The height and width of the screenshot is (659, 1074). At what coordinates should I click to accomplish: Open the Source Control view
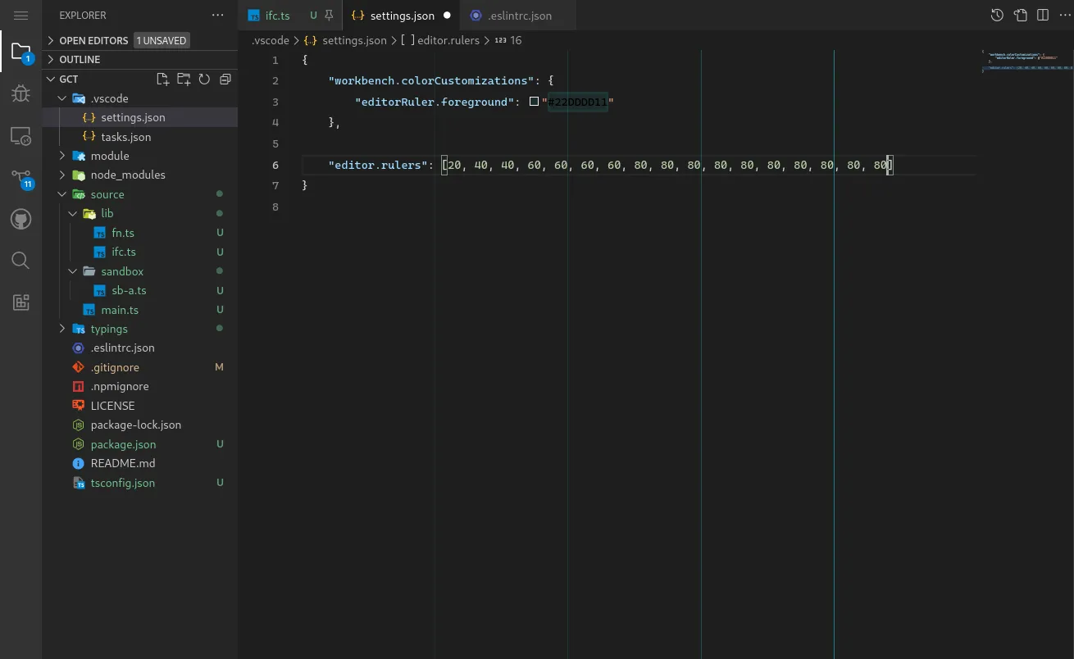point(20,178)
